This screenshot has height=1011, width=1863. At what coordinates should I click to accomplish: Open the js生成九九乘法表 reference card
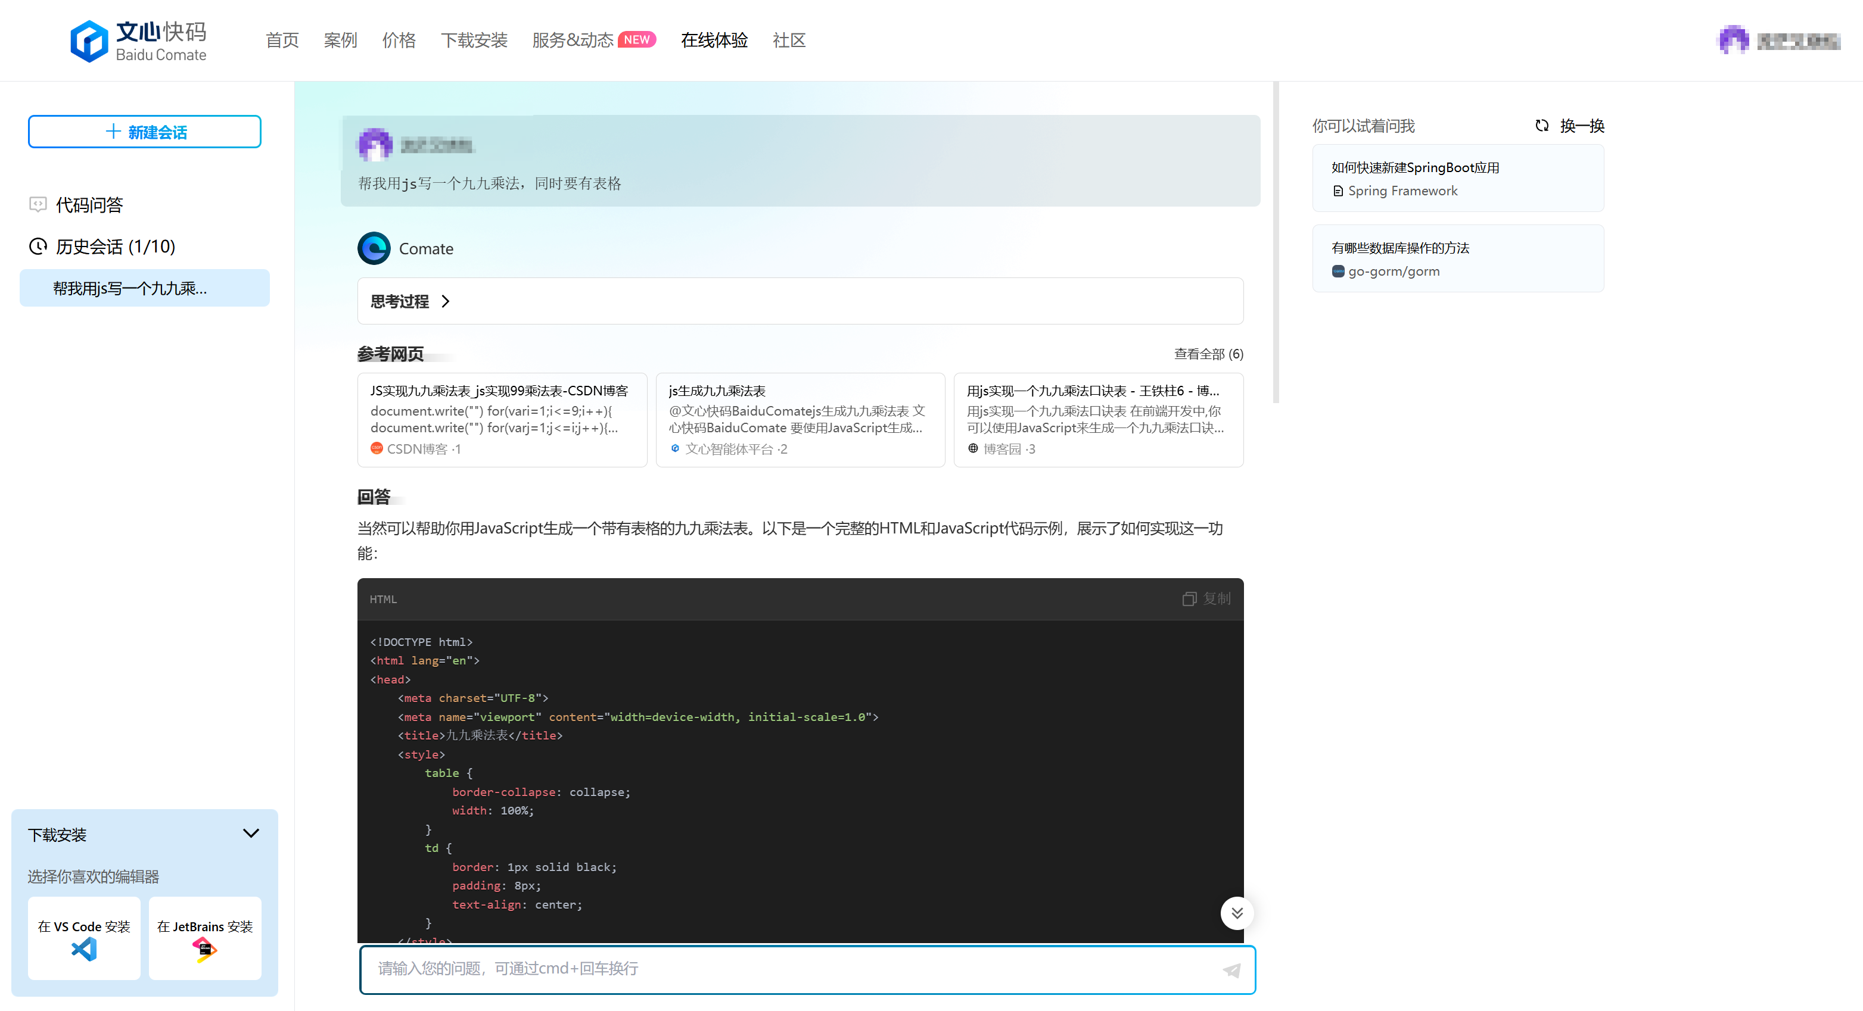[x=800, y=420]
